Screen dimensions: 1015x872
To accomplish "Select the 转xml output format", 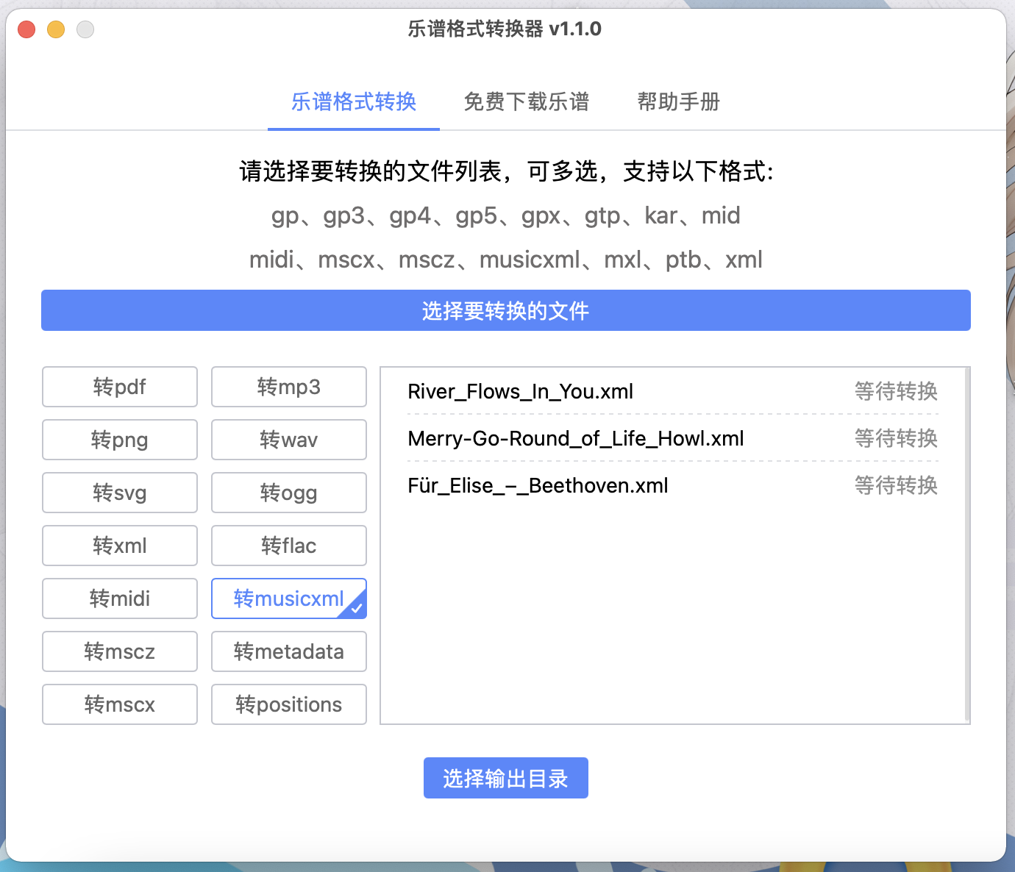I will point(119,545).
